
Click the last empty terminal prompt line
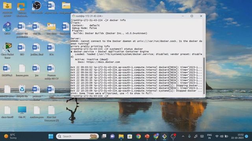(89, 96)
